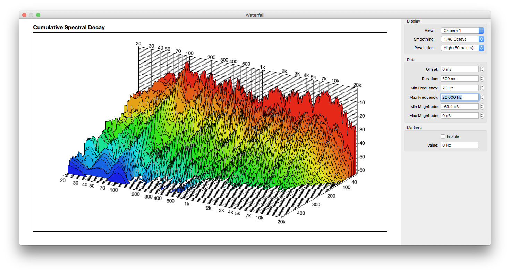Click the 1k label on the top frequency axis
This screenshot has height=273, width=510.
click(x=263, y=67)
